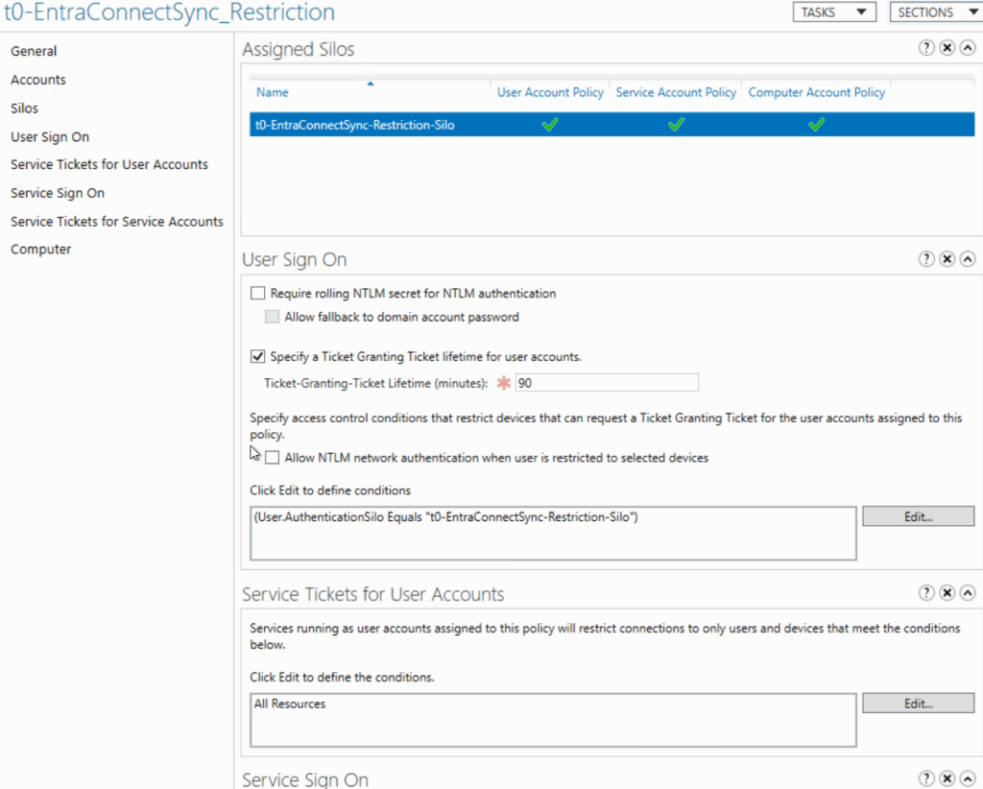Collapse the Assigned Silos section
This screenshot has width=983, height=789.
pos(967,47)
